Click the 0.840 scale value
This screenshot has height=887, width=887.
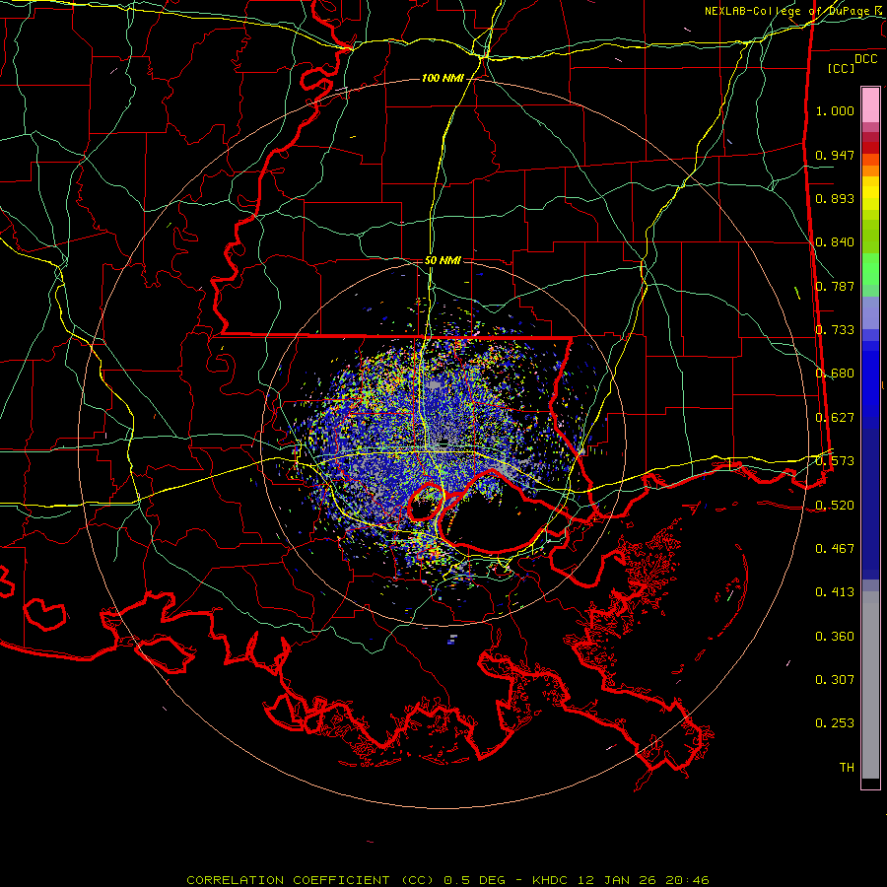pos(835,242)
